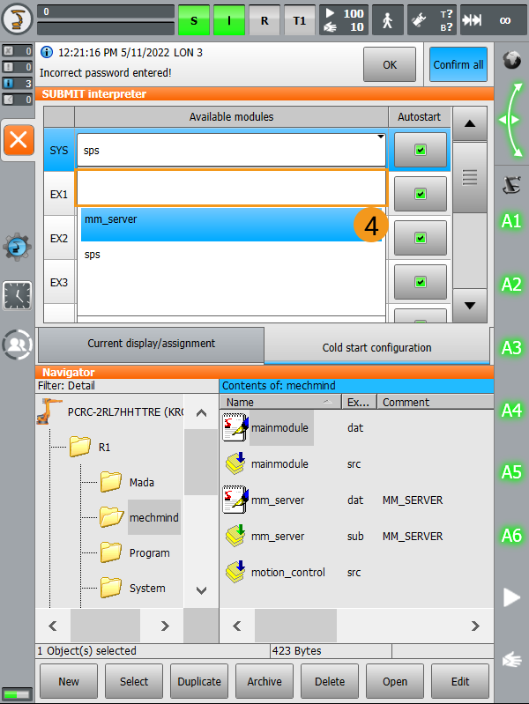Click the warning messages counter icon

click(17, 67)
